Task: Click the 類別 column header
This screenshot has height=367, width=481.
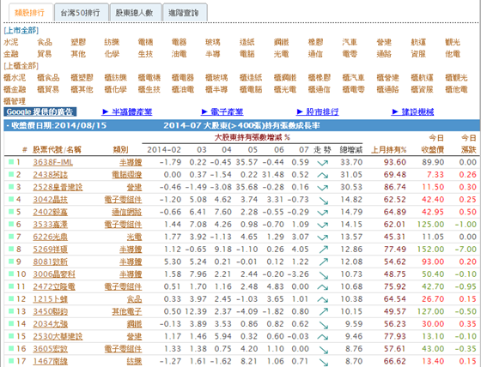Action: pyautogui.click(x=120, y=150)
